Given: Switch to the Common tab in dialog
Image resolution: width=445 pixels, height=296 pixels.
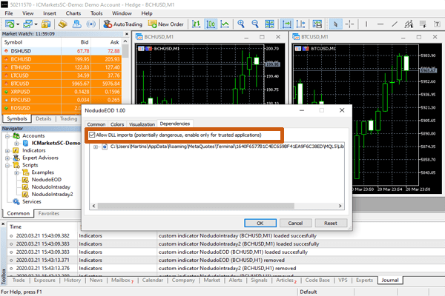Looking at the screenshot, I should coord(96,124).
